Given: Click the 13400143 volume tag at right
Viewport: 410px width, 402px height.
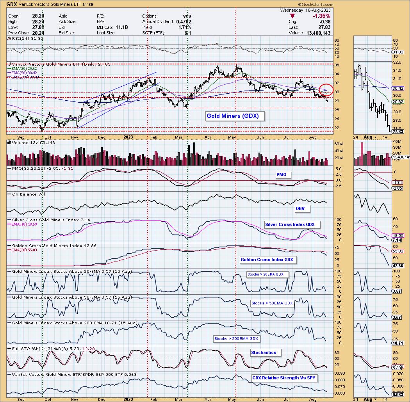Looking at the screenshot, I should pyautogui.click(x=400, y=157).
